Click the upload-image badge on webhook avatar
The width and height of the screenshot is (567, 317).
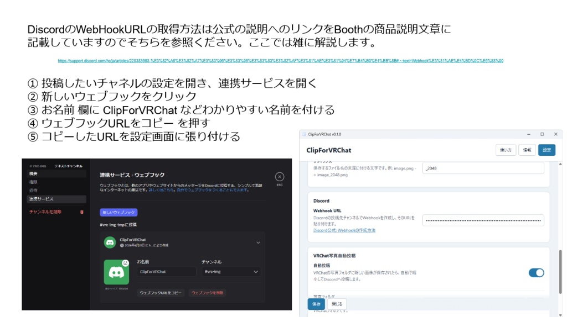126,262
